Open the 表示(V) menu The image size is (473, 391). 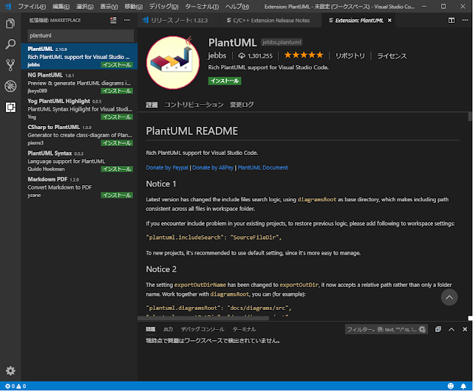click(109, 7)
